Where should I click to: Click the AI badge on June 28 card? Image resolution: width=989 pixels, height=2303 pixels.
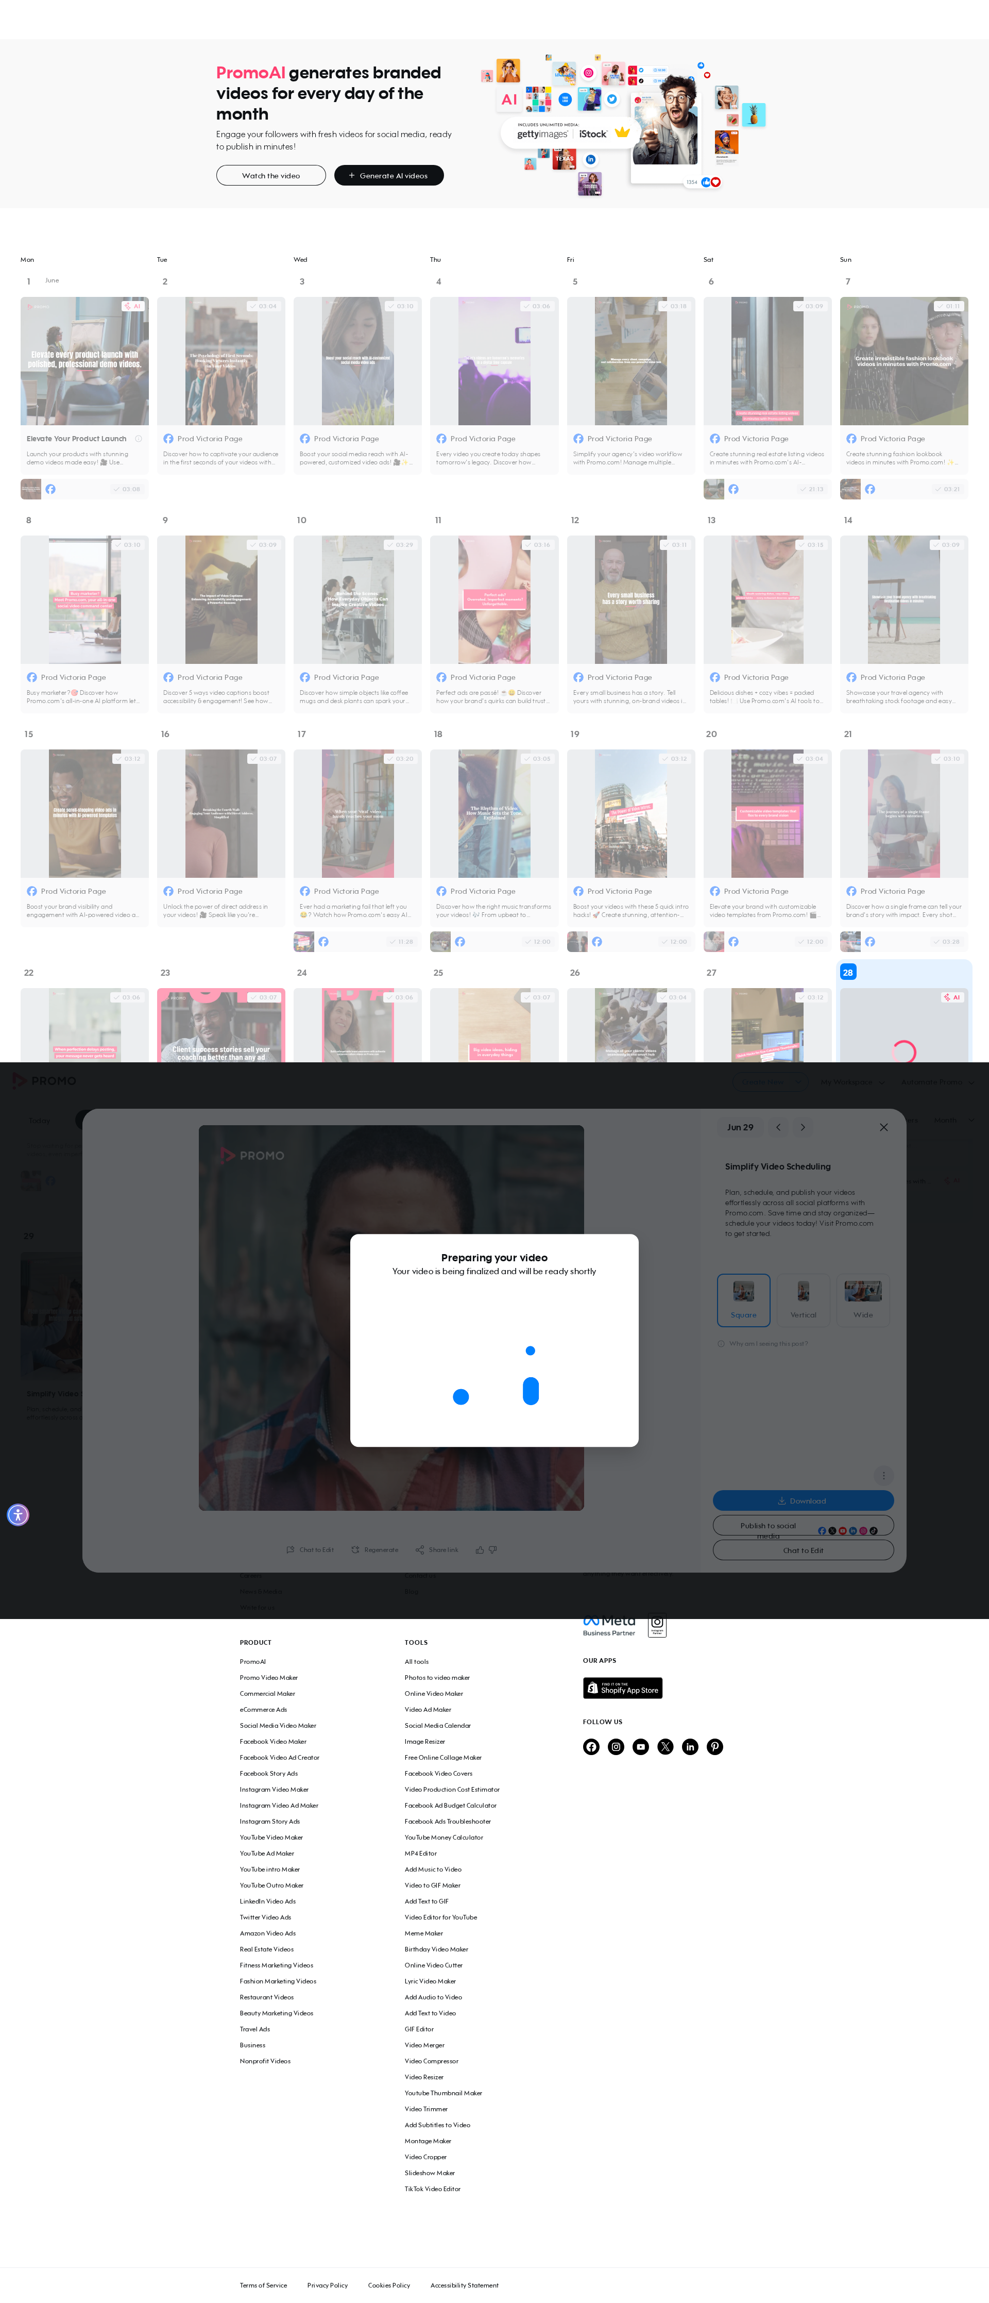click(x=952, y=997)
